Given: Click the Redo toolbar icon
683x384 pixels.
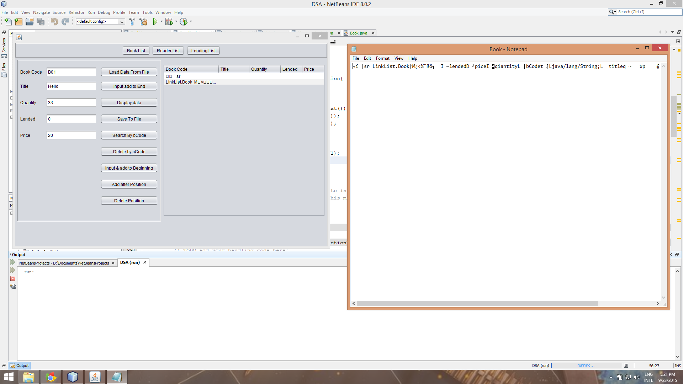Looking at the screenshot, I should click(65, 22).
